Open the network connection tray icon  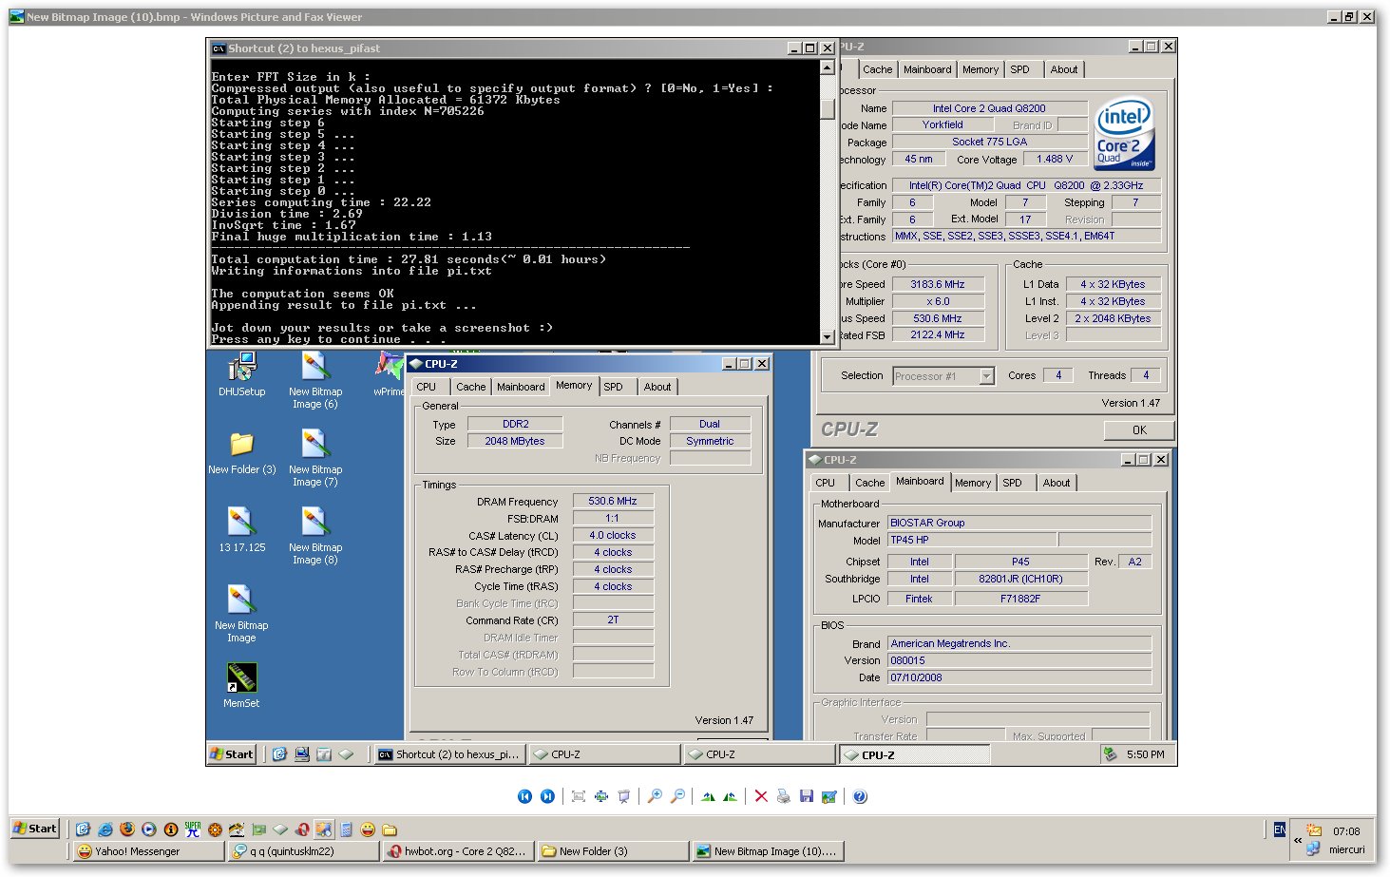(x=1313, y=849)
